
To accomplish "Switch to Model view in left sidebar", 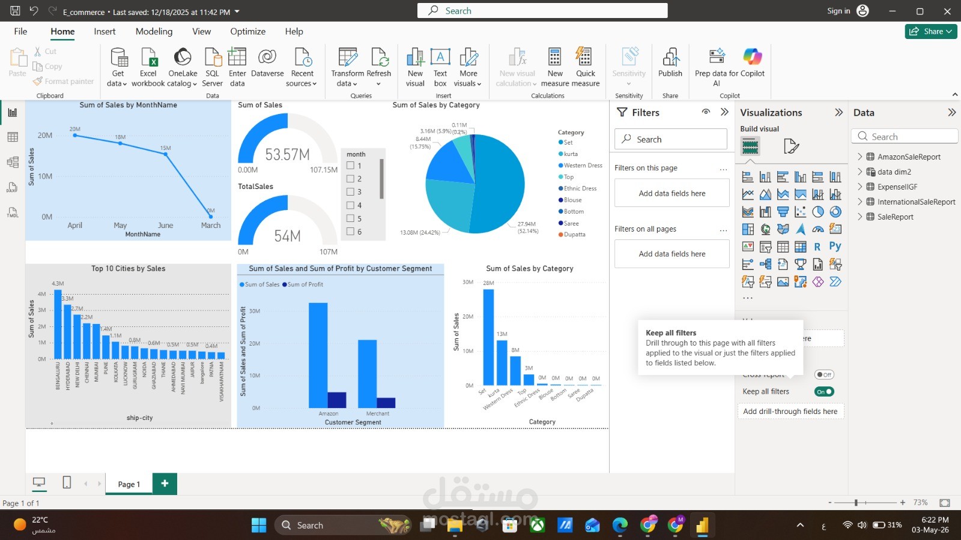I will pyautogui.click(x=13, y=163).
